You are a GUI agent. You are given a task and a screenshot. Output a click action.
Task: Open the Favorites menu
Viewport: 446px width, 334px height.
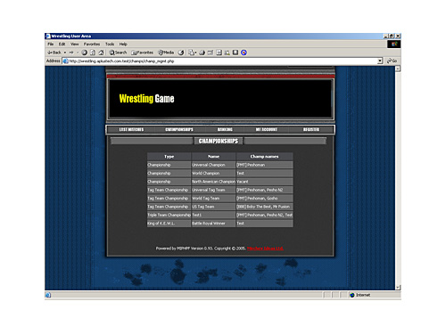click(92, 44)
